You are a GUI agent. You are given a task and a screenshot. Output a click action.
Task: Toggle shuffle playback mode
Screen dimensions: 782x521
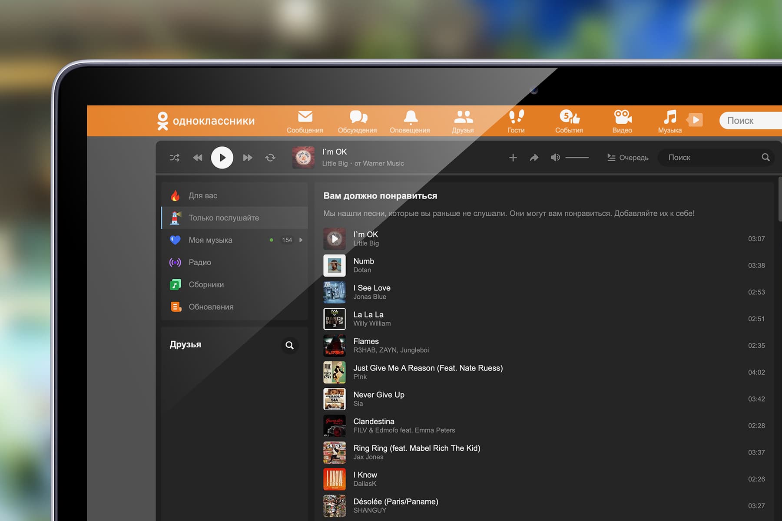point(174,158)
